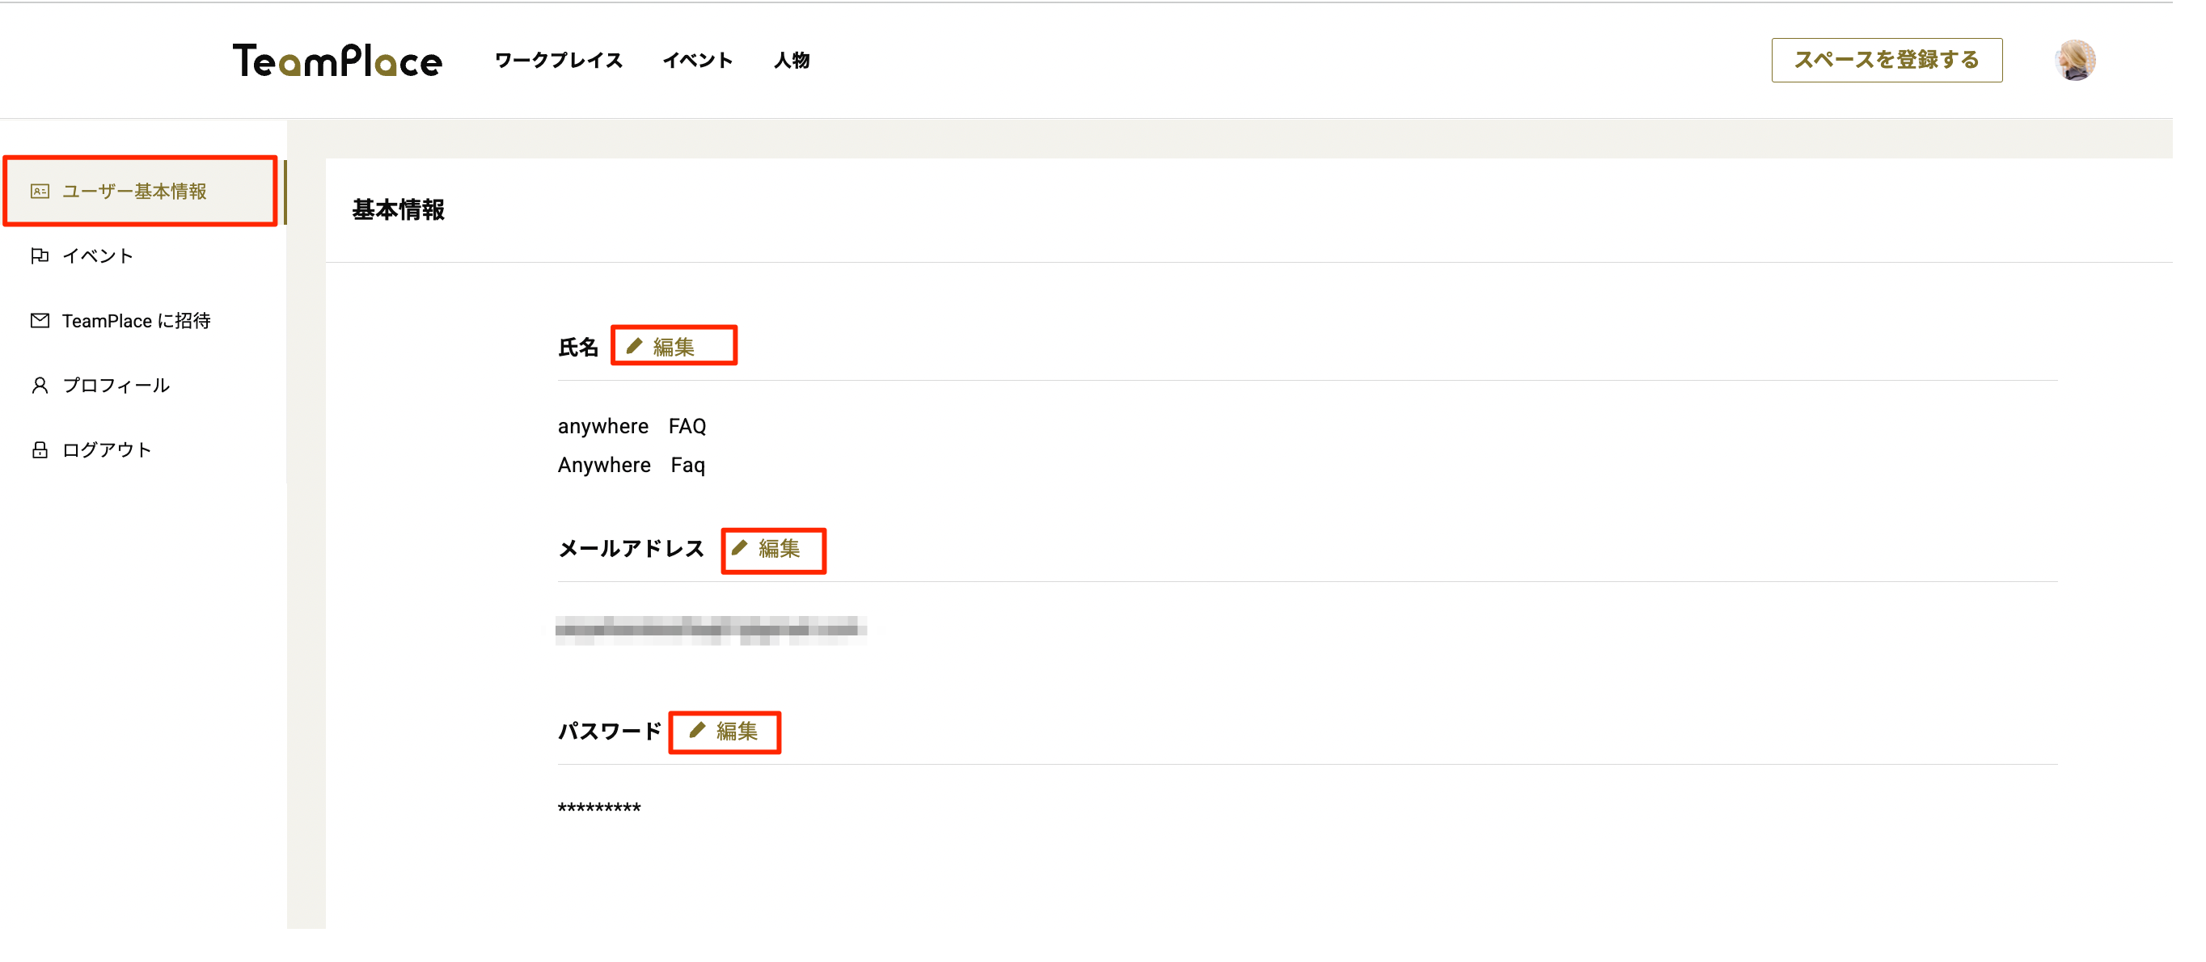This screenshot has width=2206, height=962.
Task: Click the person icon next to プロフィール
Action: (x=40, y=385)
